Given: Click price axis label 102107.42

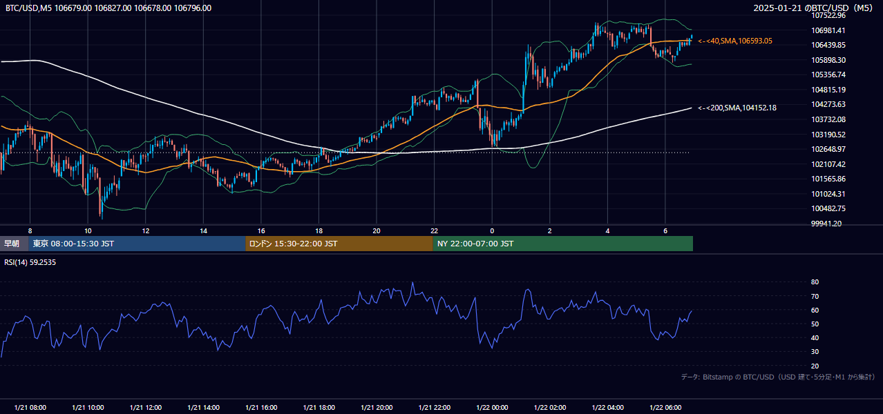Looking at the screenshot, I should (x=828, y=164).
